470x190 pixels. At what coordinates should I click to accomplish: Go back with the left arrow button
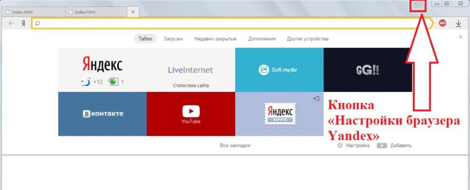pyautogui.click(x=11, y=23)
